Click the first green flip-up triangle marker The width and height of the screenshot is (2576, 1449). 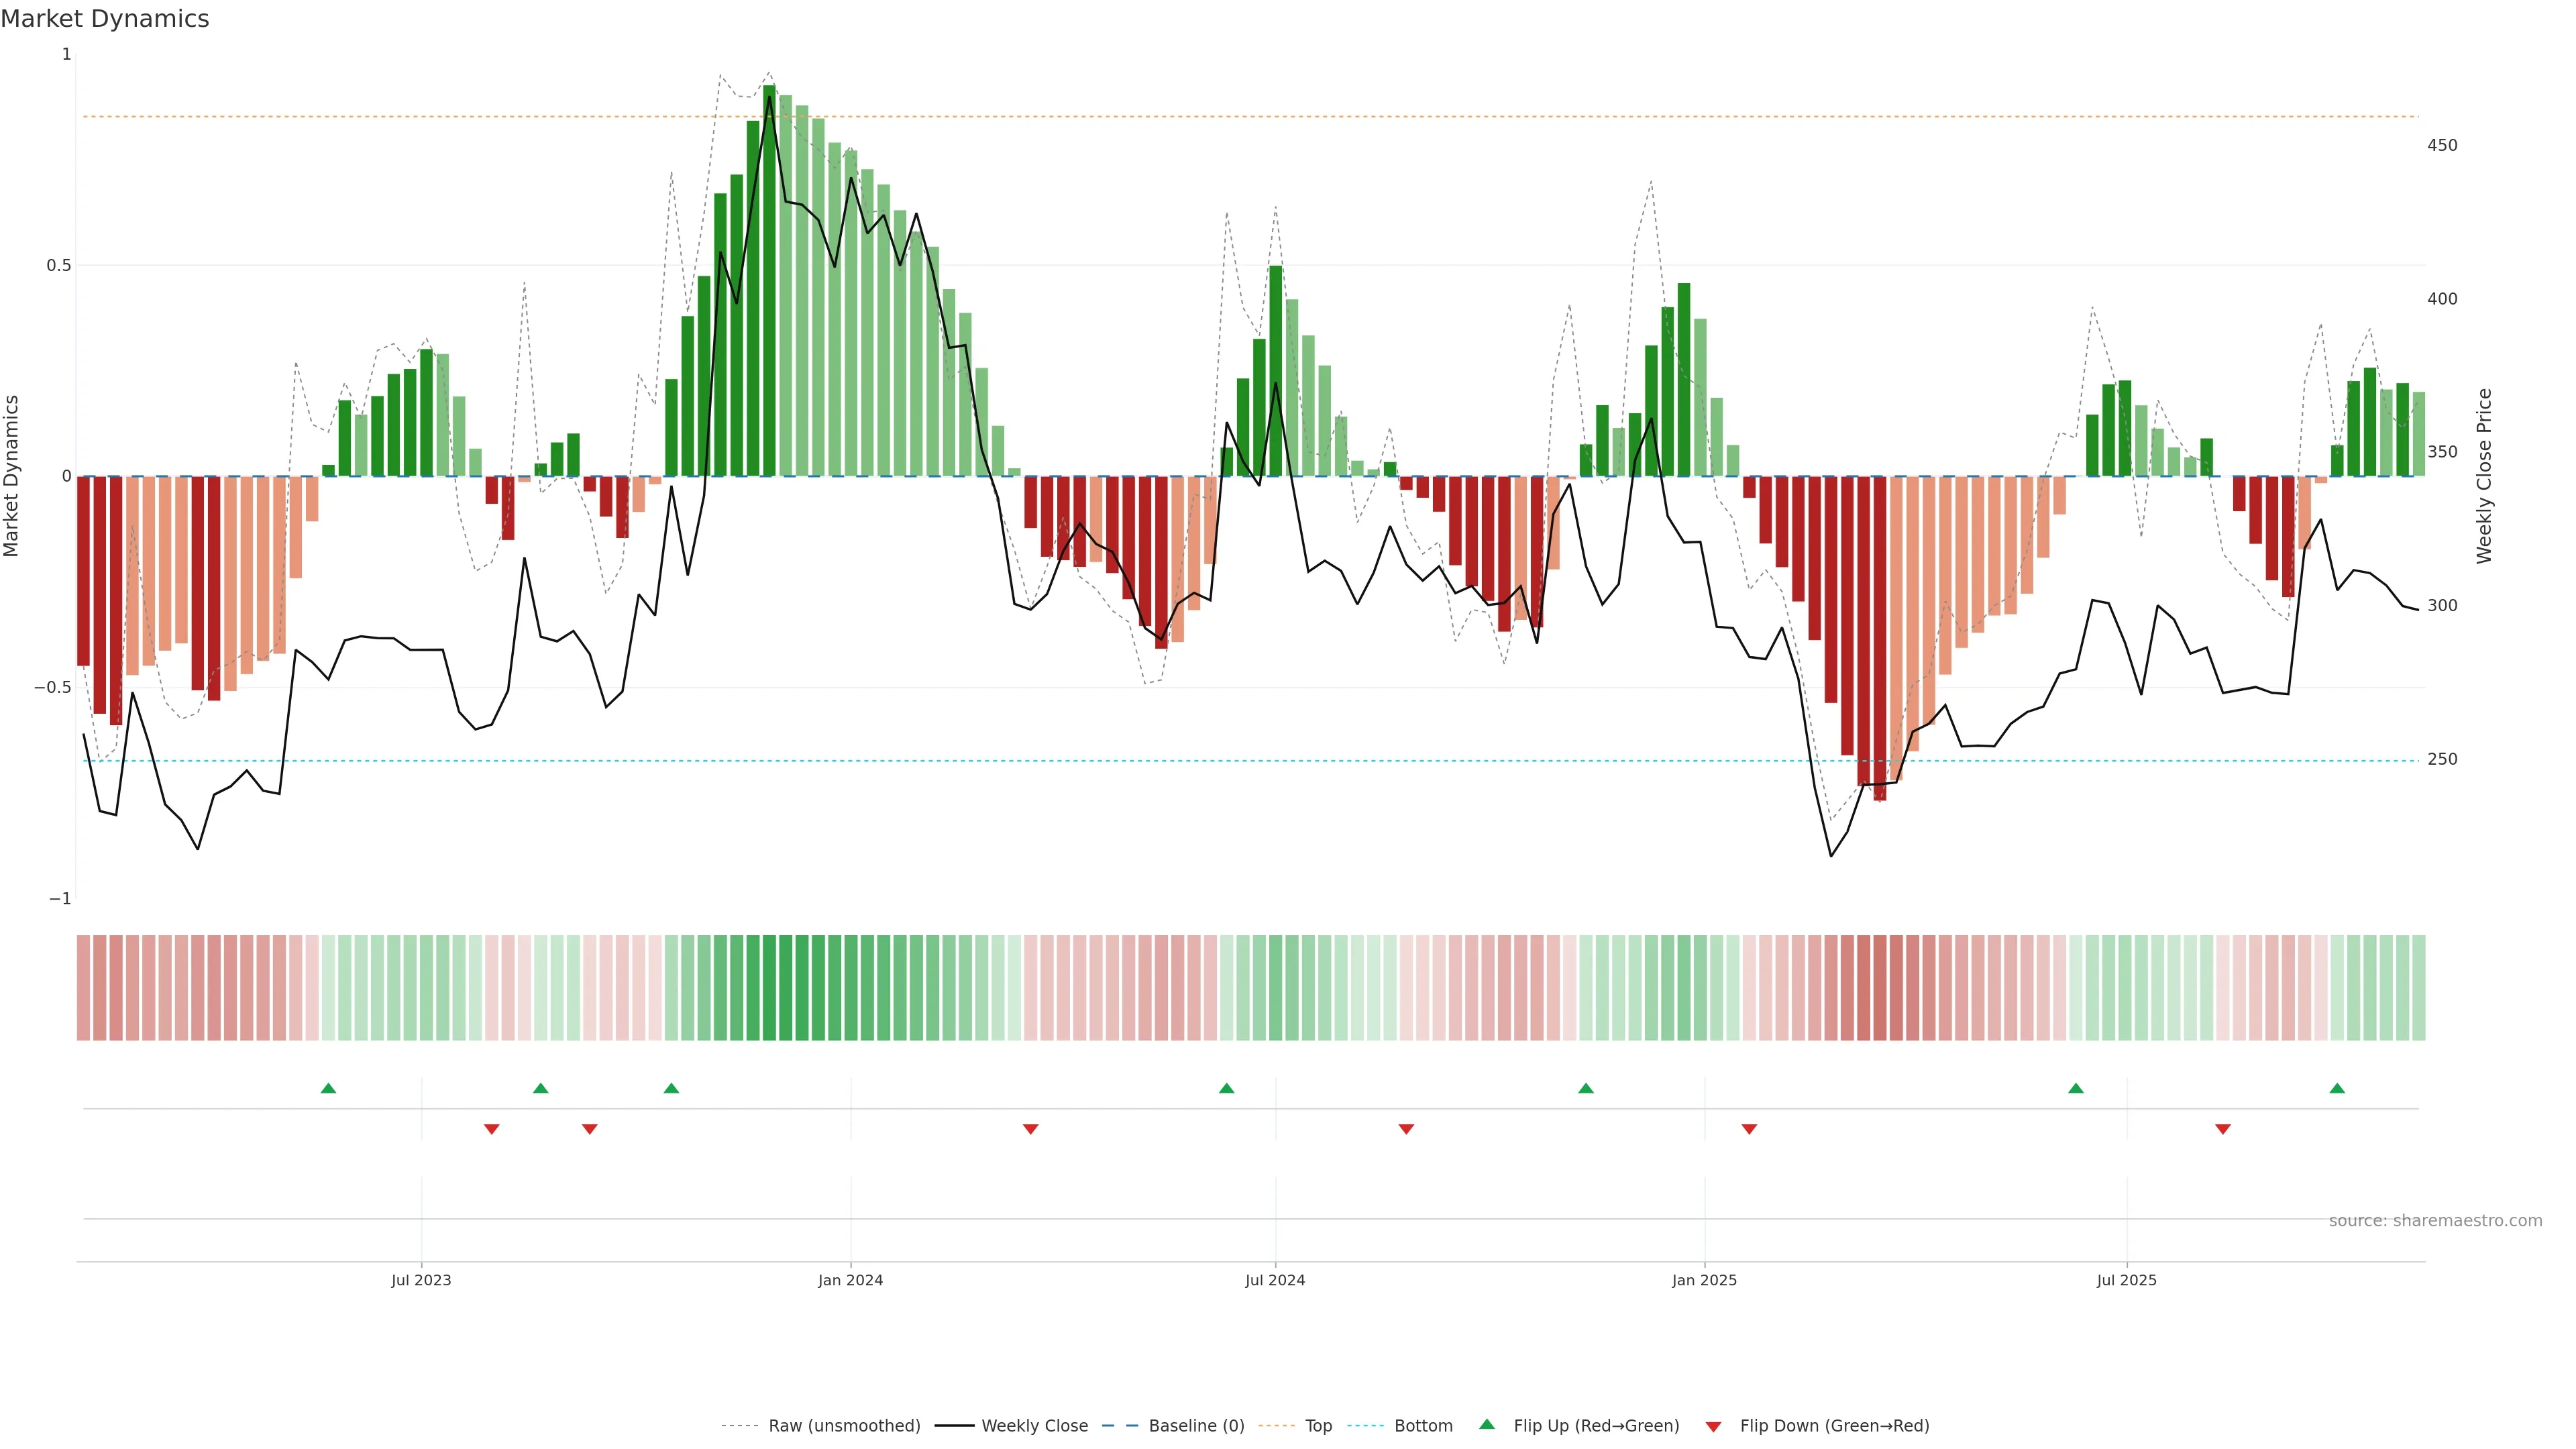[328, 1088]
